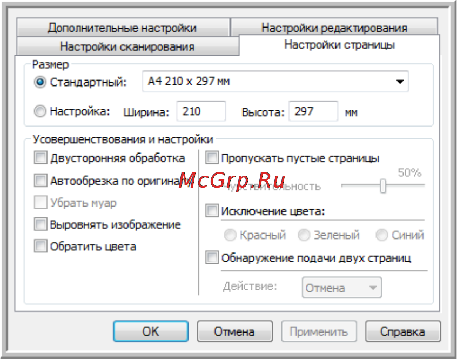Toggle Исключение цвета checkbox

click(x=212, y=210)
